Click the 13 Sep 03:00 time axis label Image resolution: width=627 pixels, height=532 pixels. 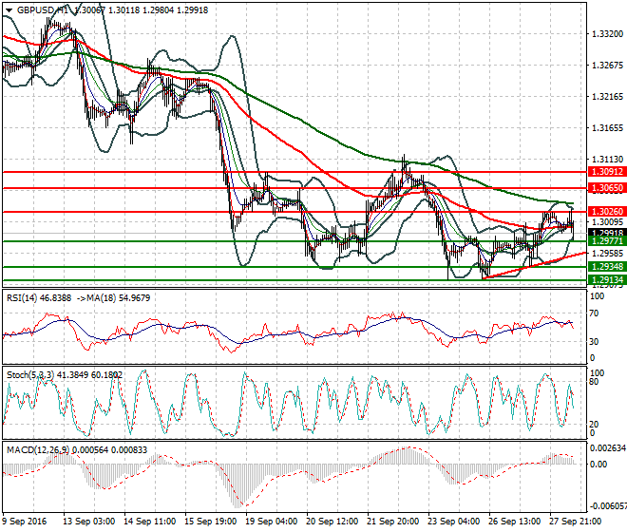[x=88, y=522]
